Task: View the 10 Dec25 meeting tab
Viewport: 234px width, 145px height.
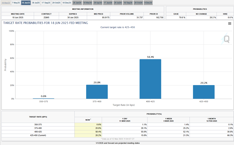Action: point(66,2)
